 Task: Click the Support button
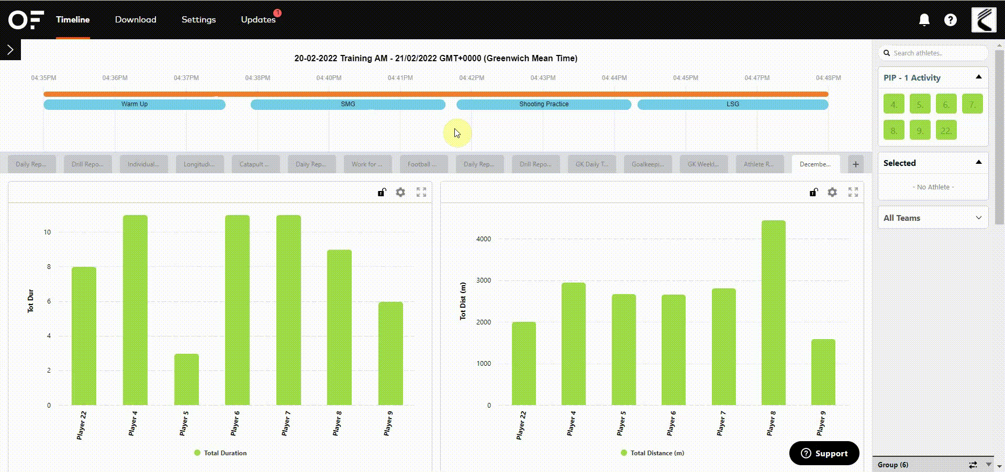[824, 453]
